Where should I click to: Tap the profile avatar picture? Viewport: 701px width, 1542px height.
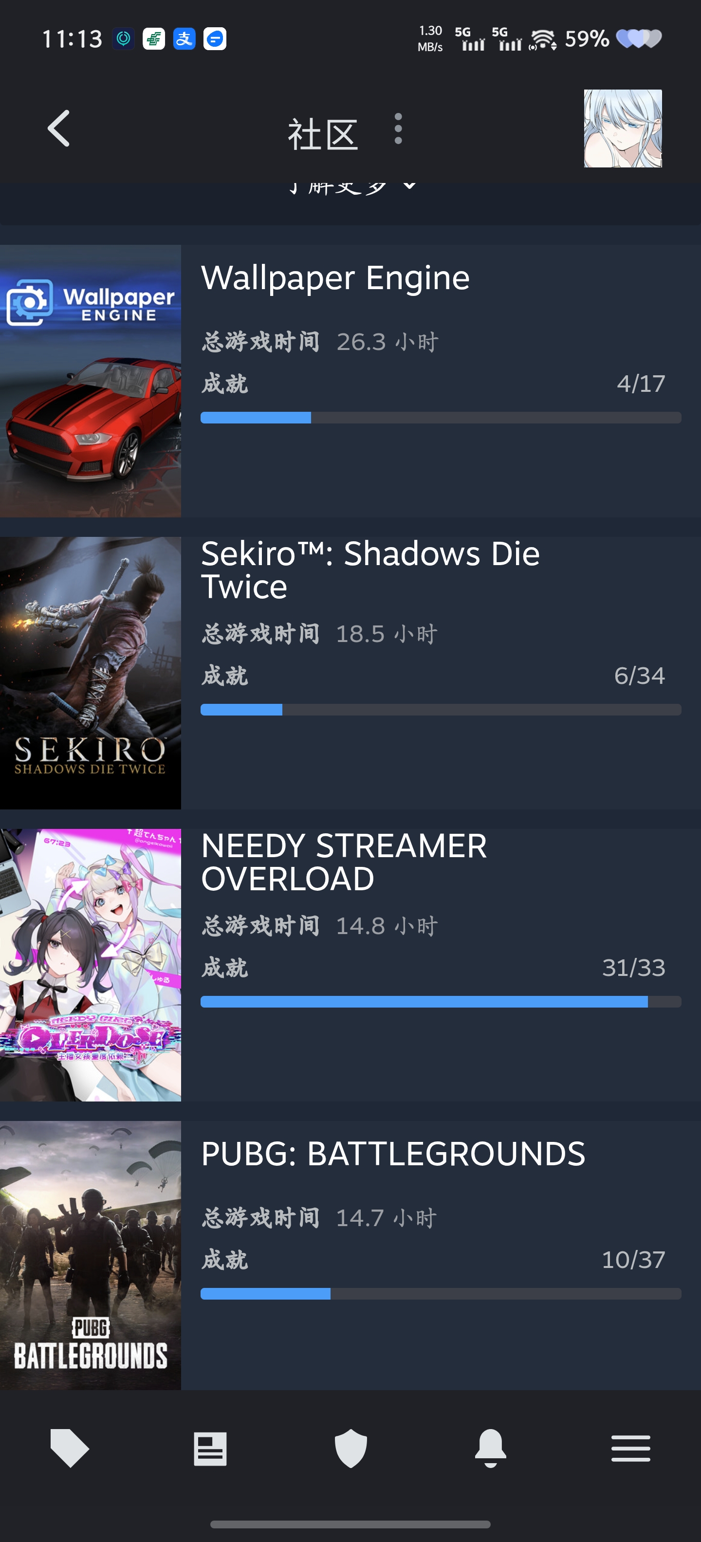[623, 128]
